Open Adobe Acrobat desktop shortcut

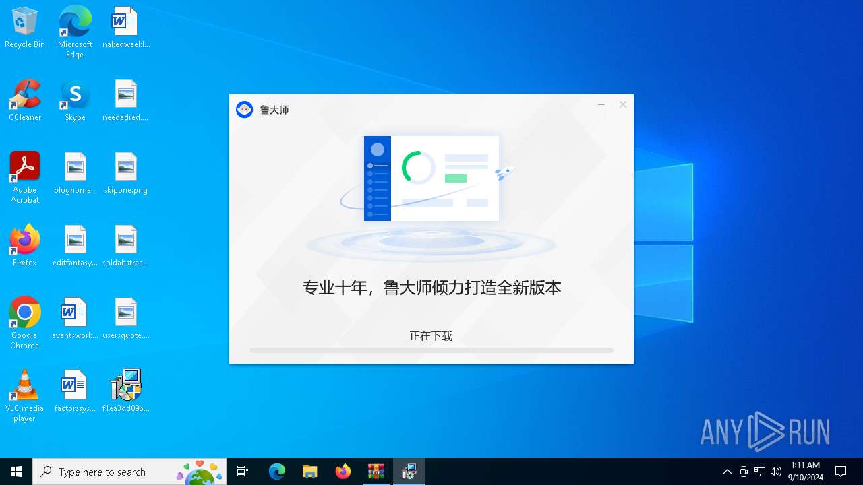click(x=25, y=177)
